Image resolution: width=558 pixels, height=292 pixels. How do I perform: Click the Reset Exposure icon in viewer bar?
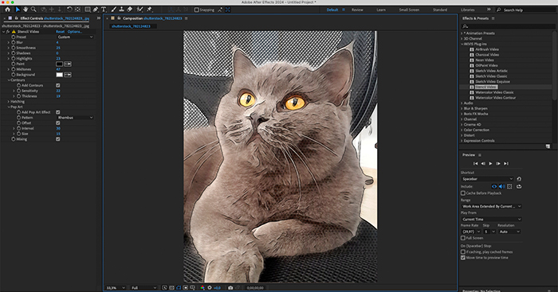tap(210, 288)
